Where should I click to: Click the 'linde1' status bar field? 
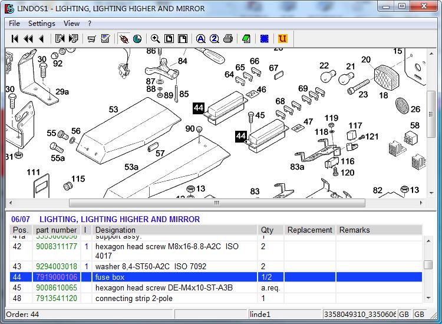point(285,314)
